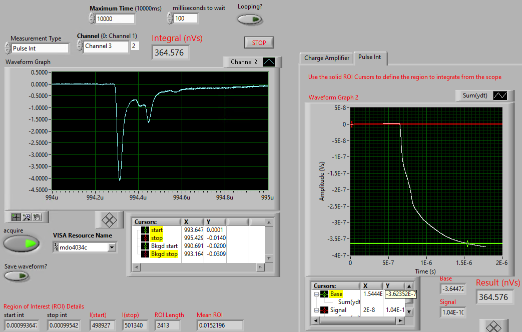Click the milliseconds to wait input field
The image size is (522, 332).
[186, 18]
